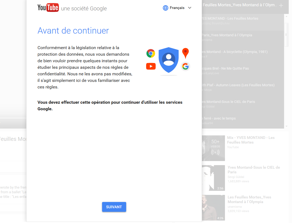Click the 3,839,153 views count
Viewport: 292px width, 223px height.
(238, 211)
